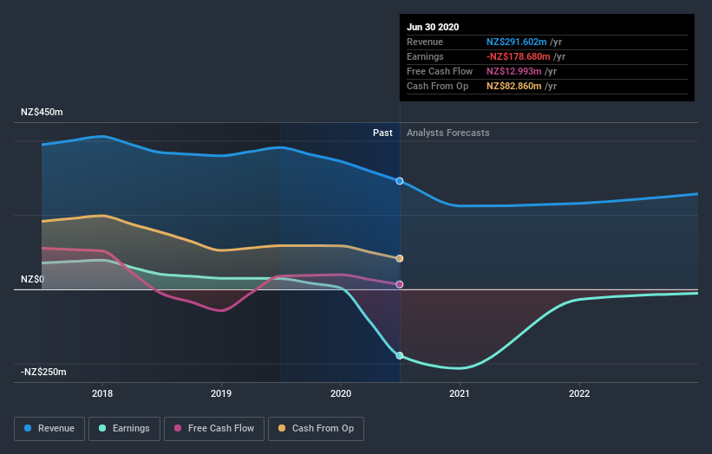Click the 2018 x-axis label

click(102, 393)
